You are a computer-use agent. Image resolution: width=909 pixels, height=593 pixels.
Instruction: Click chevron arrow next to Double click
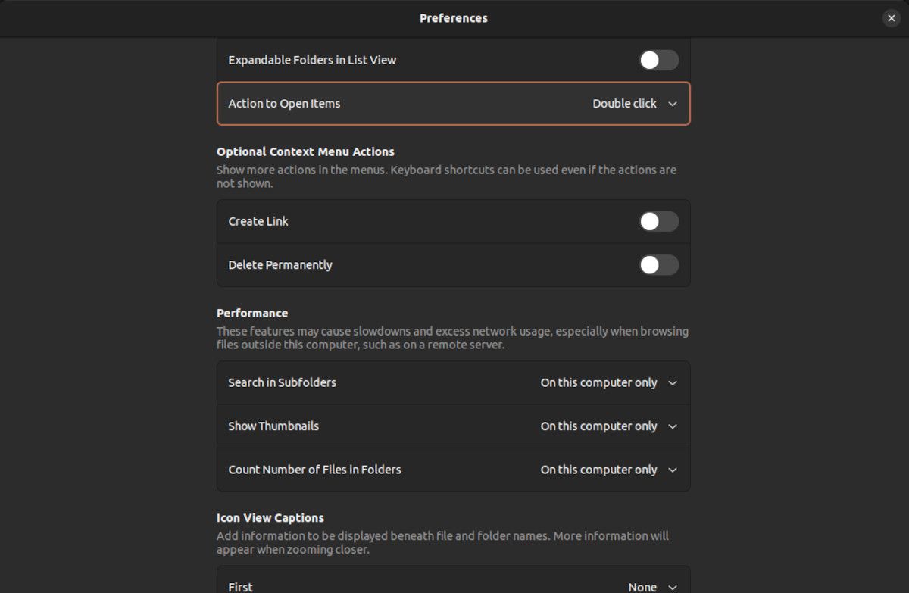[673, 104]
